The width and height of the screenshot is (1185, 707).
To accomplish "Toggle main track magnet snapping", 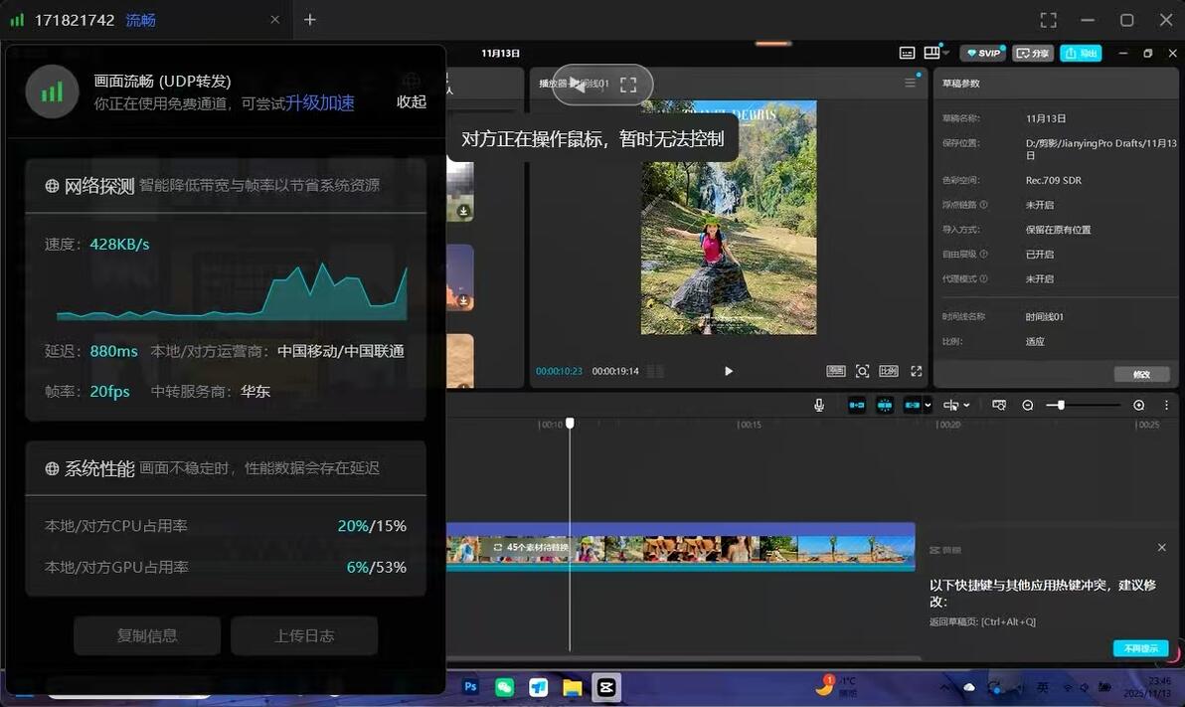I will [856, 406].
